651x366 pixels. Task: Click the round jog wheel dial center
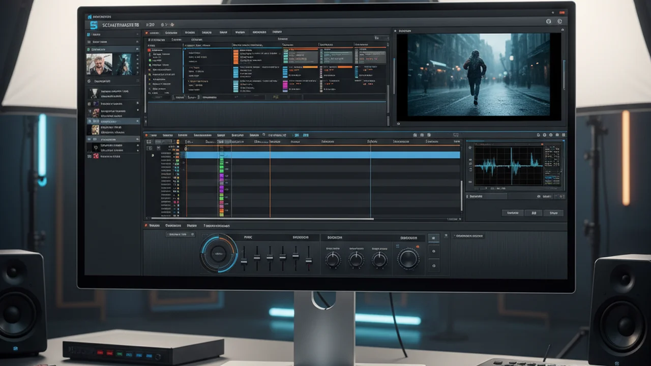[x=218, y=253]
